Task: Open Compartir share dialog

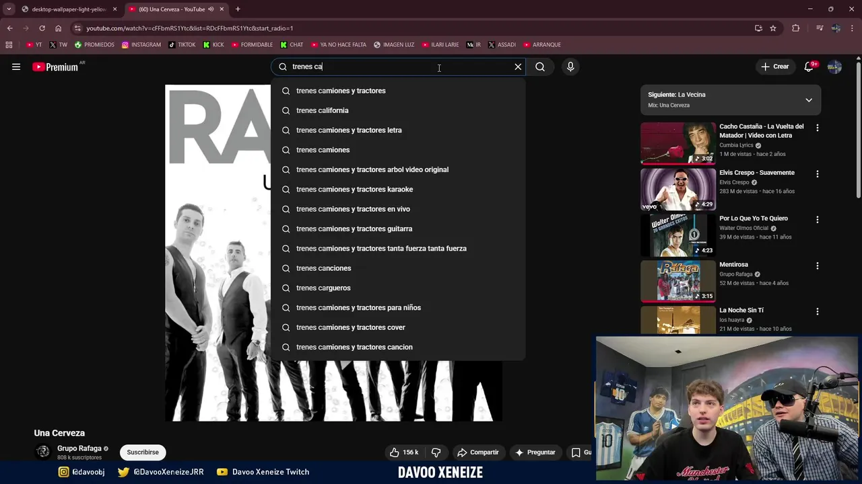Action: pos(478,452)
